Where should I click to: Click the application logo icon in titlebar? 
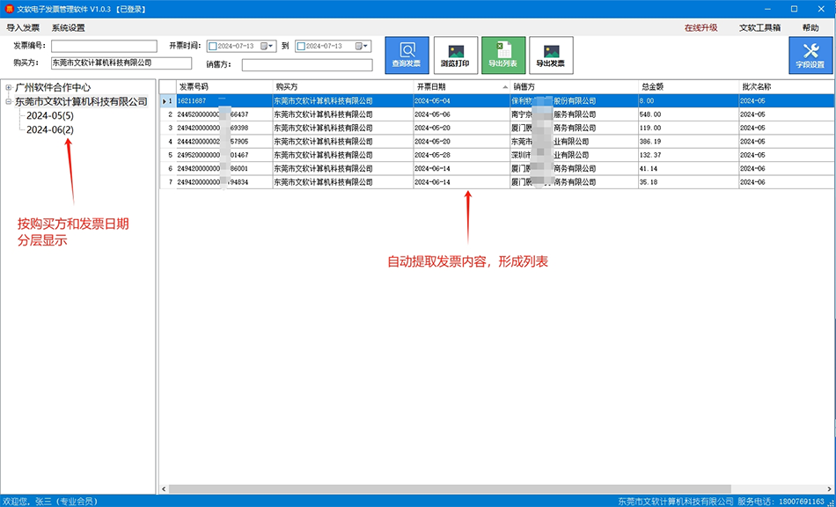click(x=9, y=9)
